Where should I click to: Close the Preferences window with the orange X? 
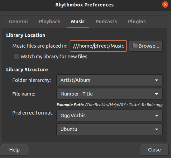165,4
